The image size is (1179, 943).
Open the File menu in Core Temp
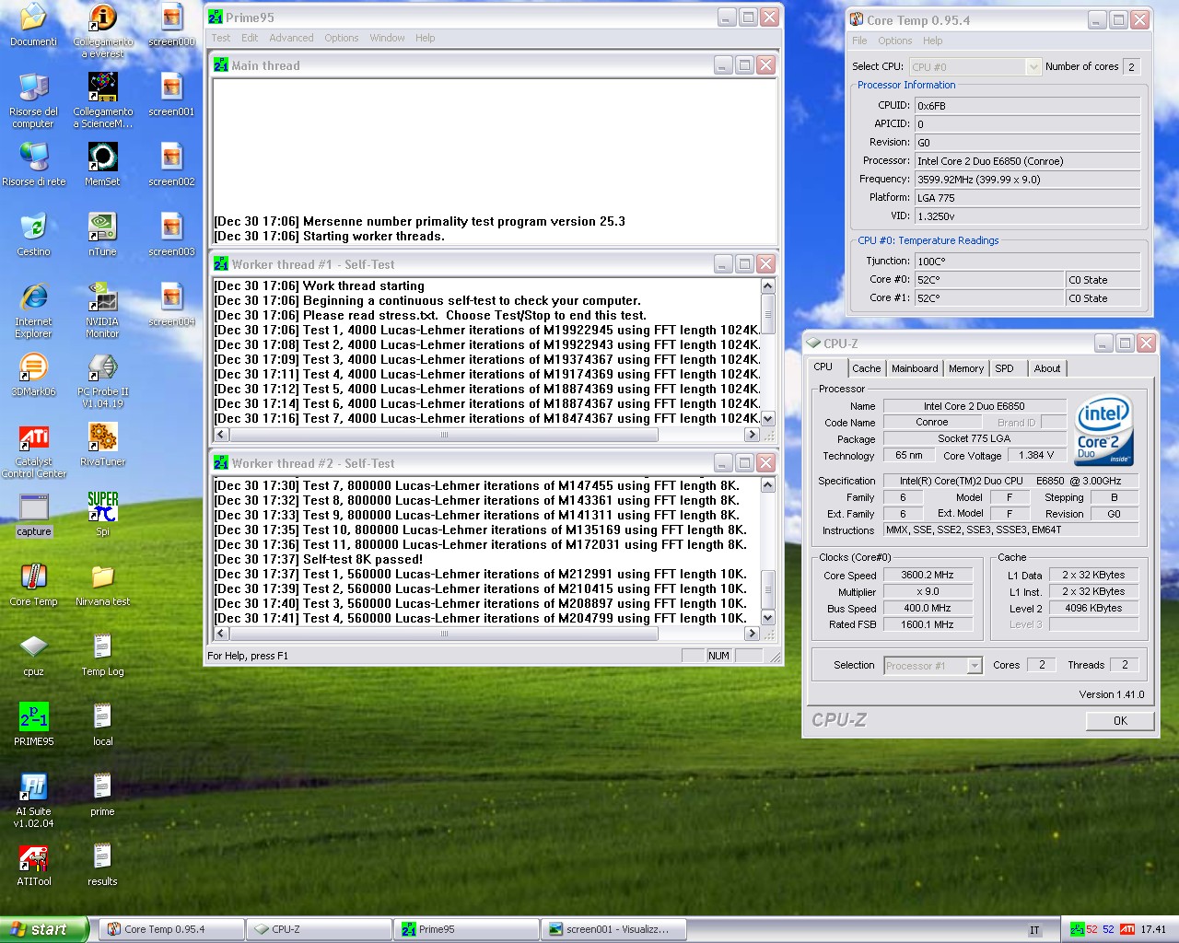(859, 41)
